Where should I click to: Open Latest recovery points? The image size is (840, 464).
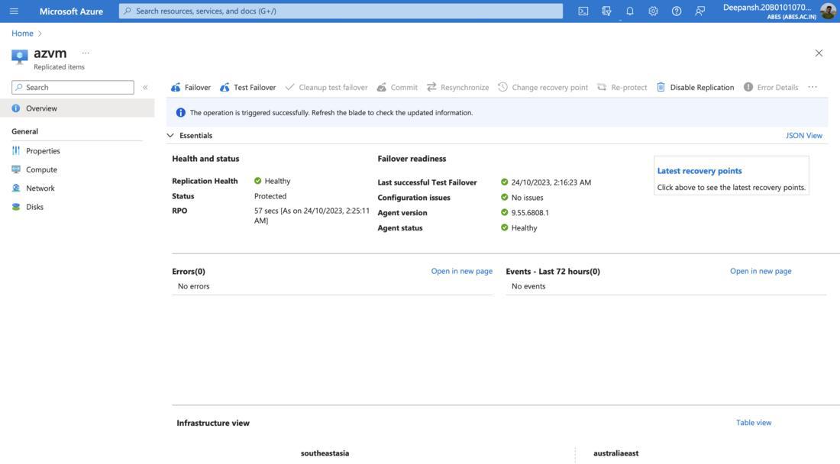699,171
